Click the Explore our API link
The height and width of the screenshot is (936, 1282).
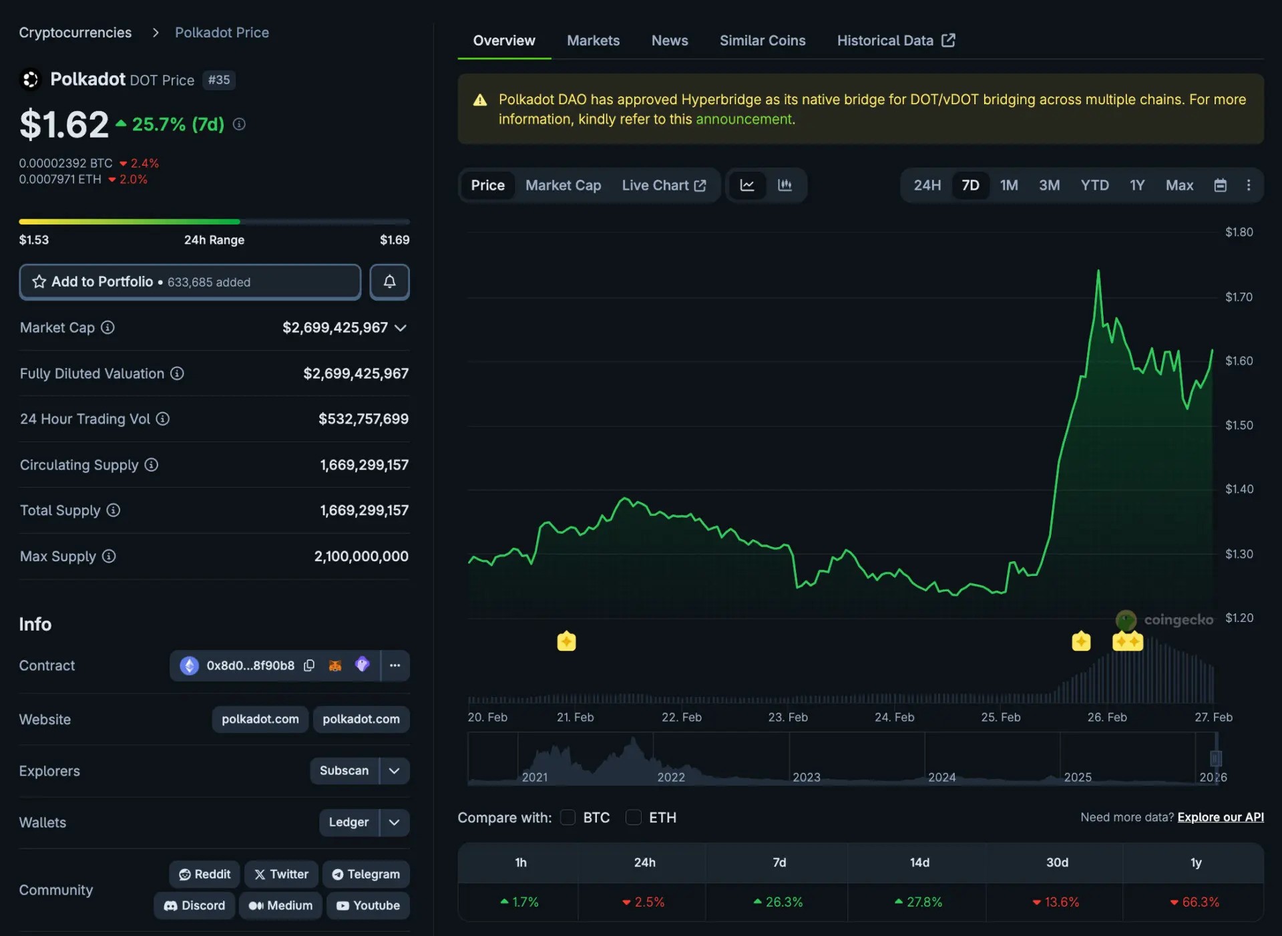[1221, 817]
